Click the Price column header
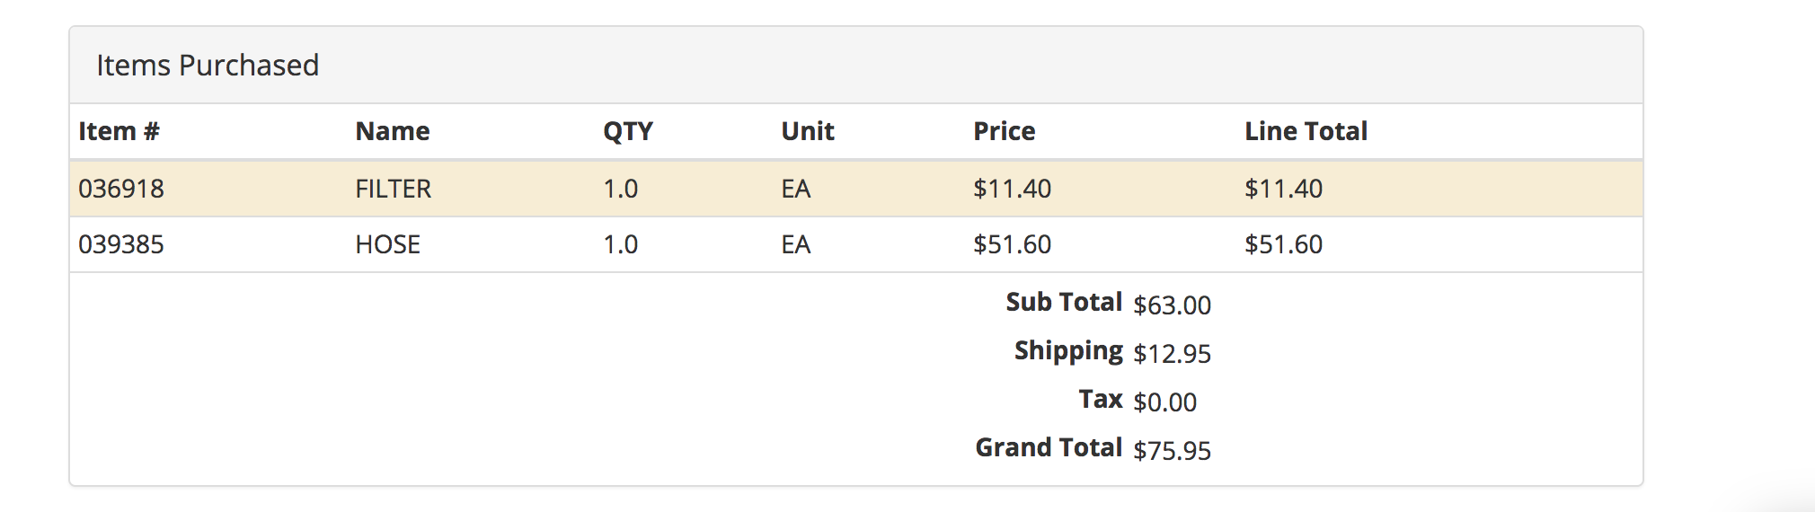Screen dimensions: 1815x512 point(1005,131)
